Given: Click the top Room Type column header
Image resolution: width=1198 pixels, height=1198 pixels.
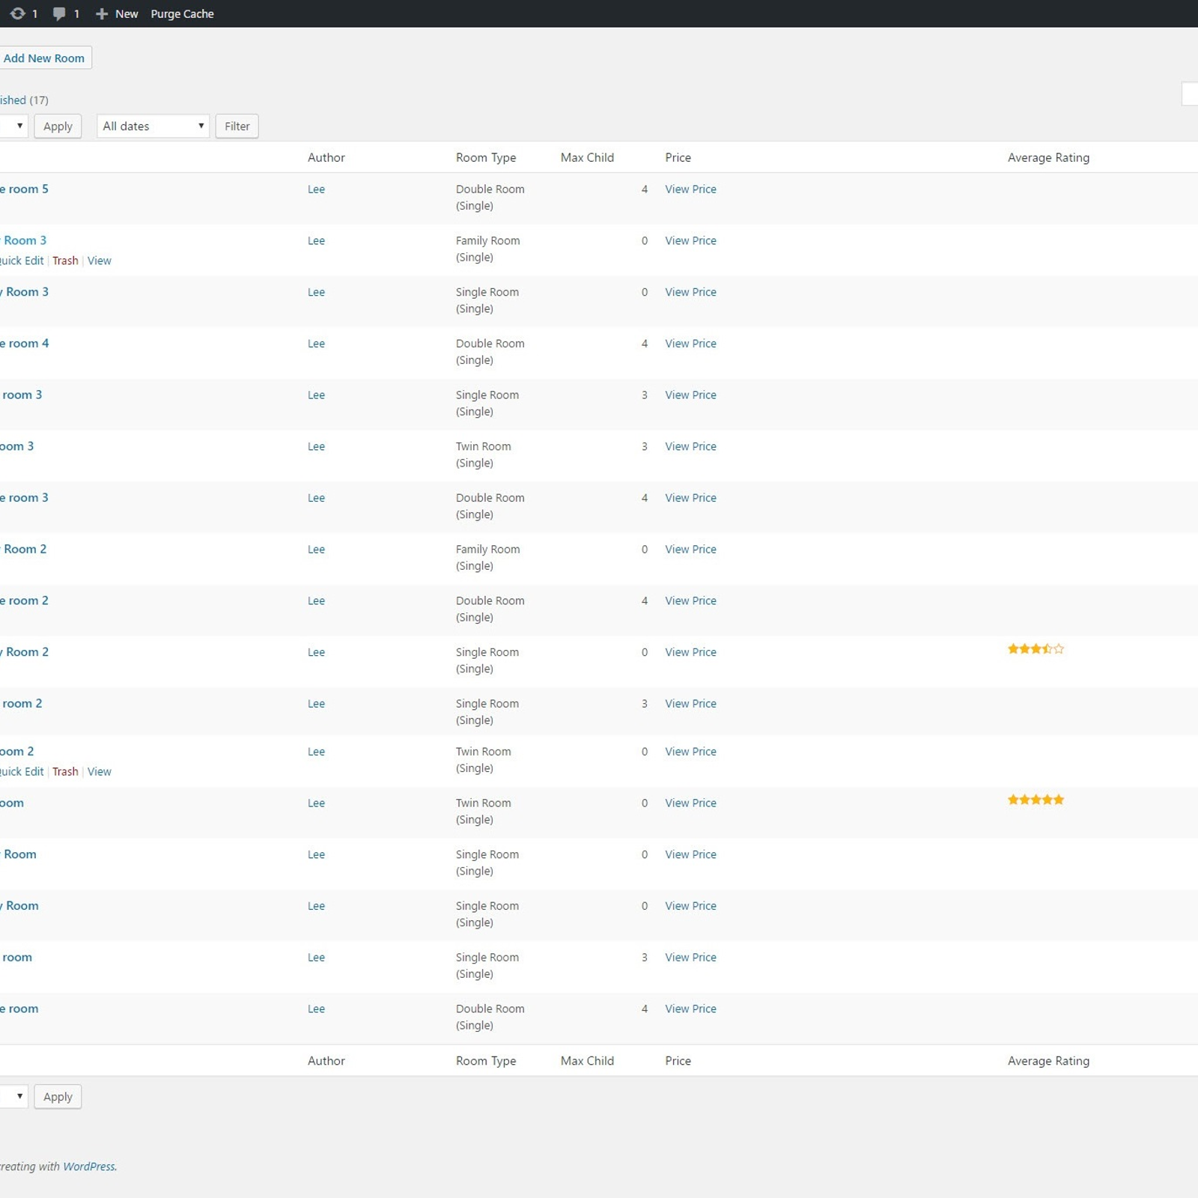Looking at the screenshot, I should 486,157.
